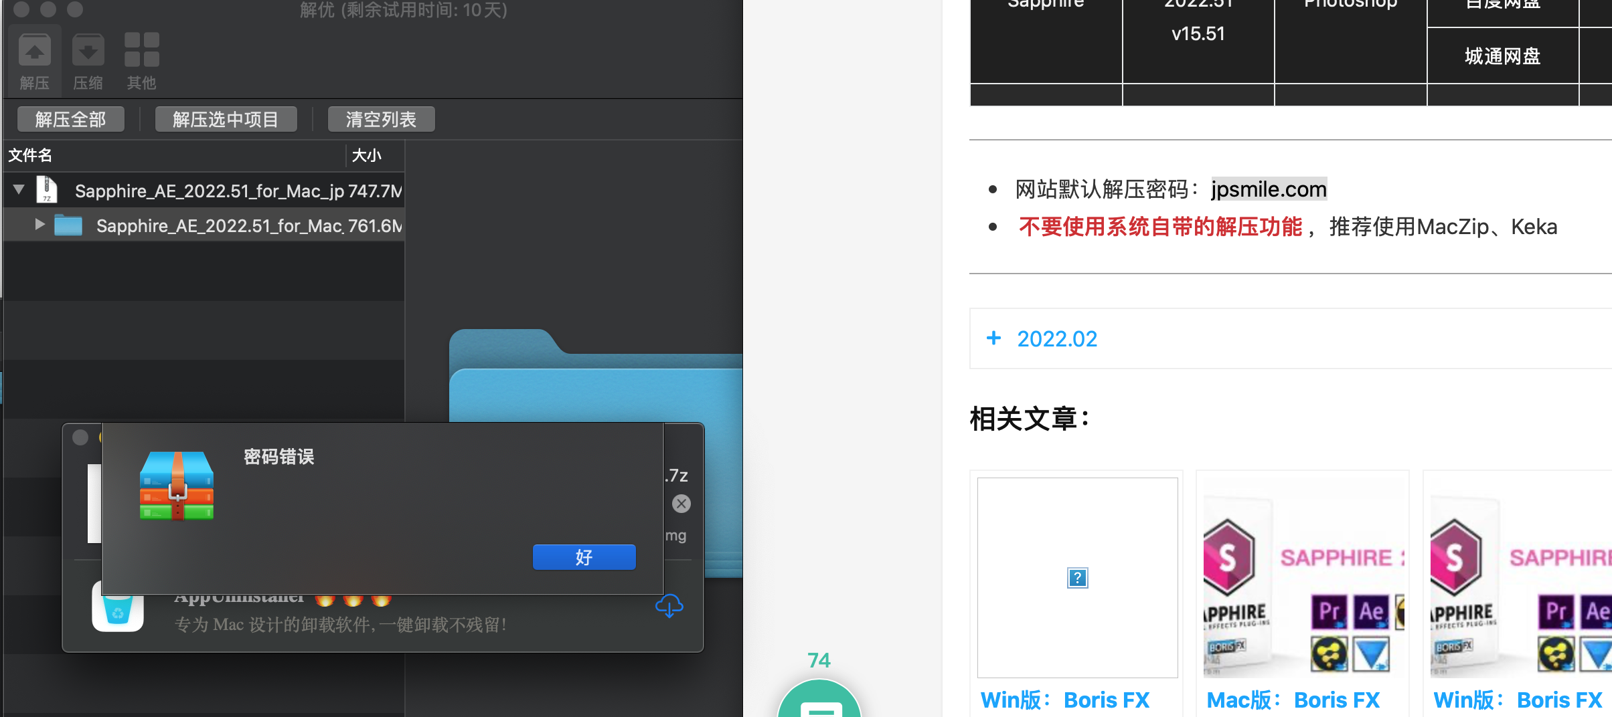Open the 其他 (other) grid icon
The height and width of the screenshot is (717, 1612).
pyautogui.click(x=141, y=52)
